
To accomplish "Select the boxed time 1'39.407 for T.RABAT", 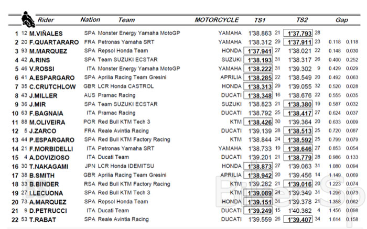I will tap(298, 220).
